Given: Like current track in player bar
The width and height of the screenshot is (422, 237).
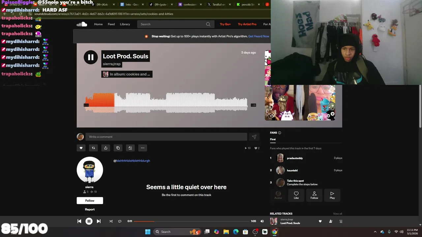Looking at the screenshot, I should point(320,221).
